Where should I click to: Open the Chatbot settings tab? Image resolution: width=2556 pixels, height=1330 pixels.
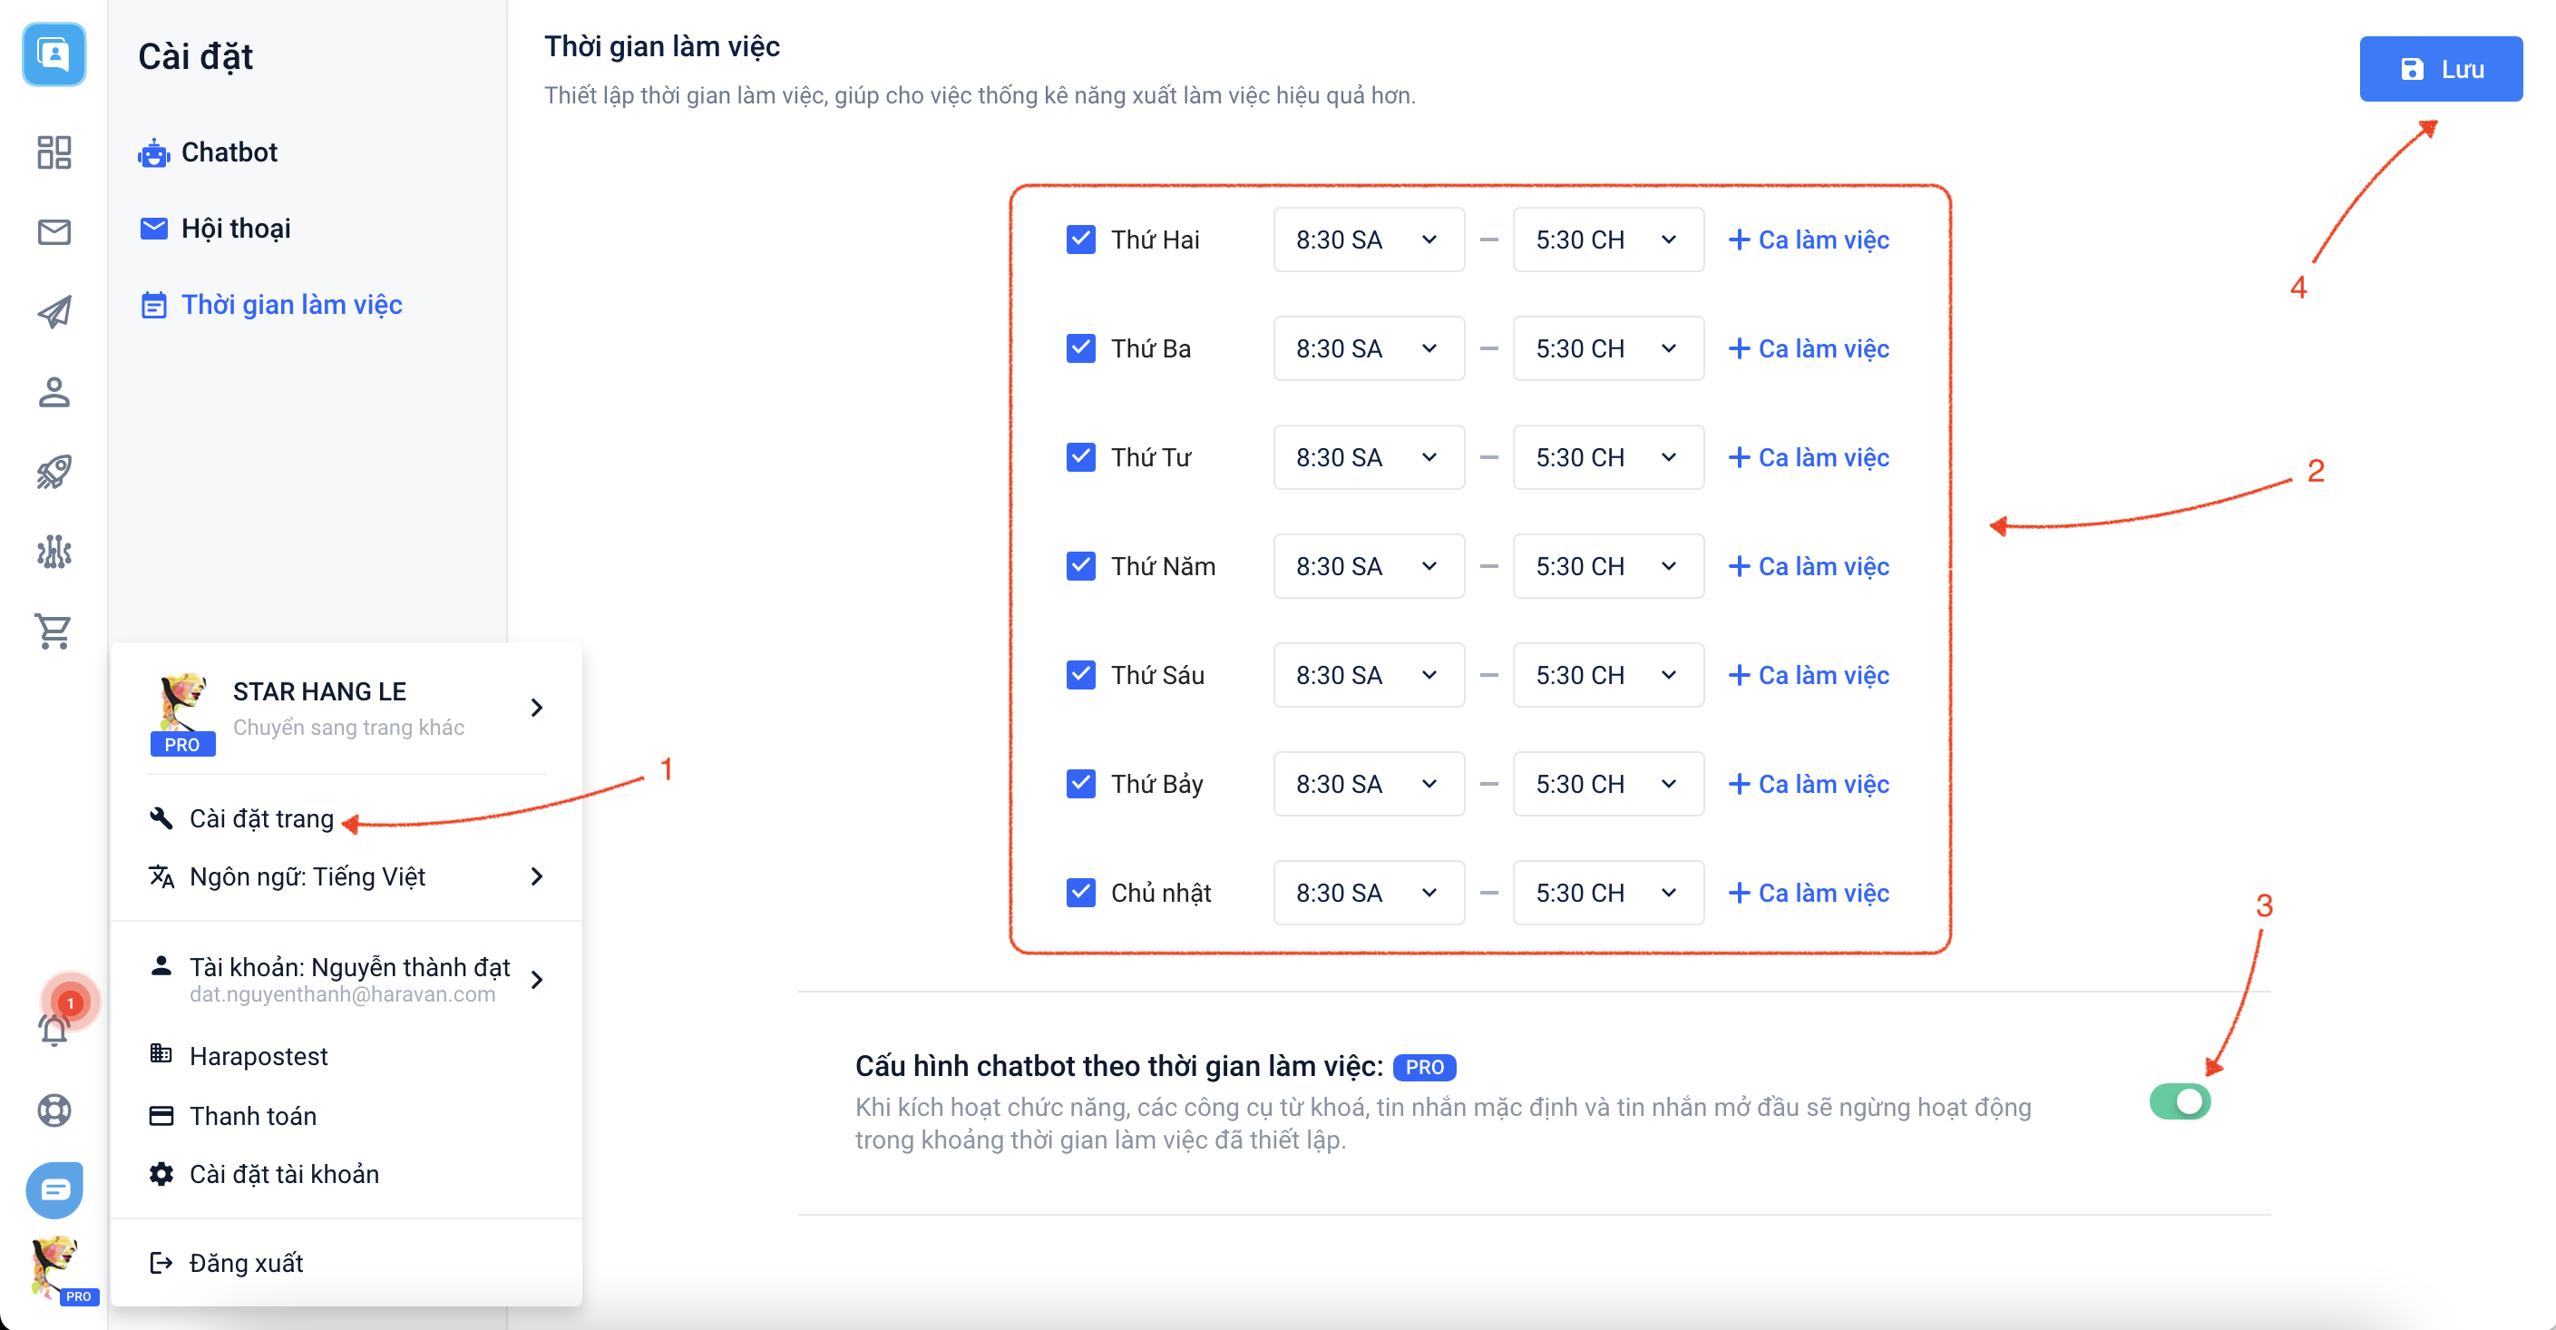coord(229,152)
